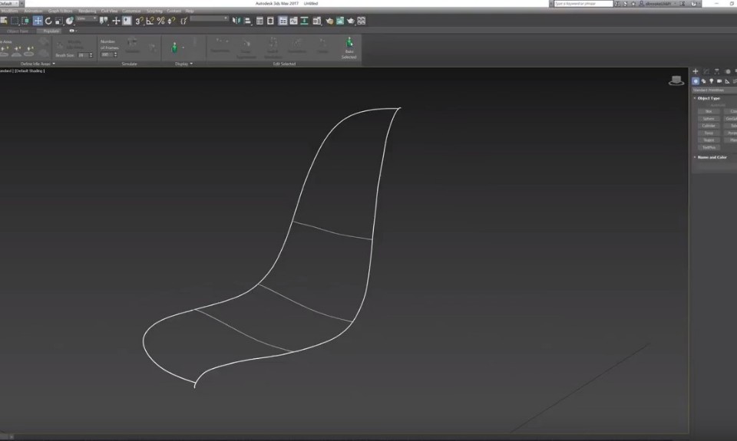
Task: Toggle the Layer Explorer
Action: coord(270,21)
